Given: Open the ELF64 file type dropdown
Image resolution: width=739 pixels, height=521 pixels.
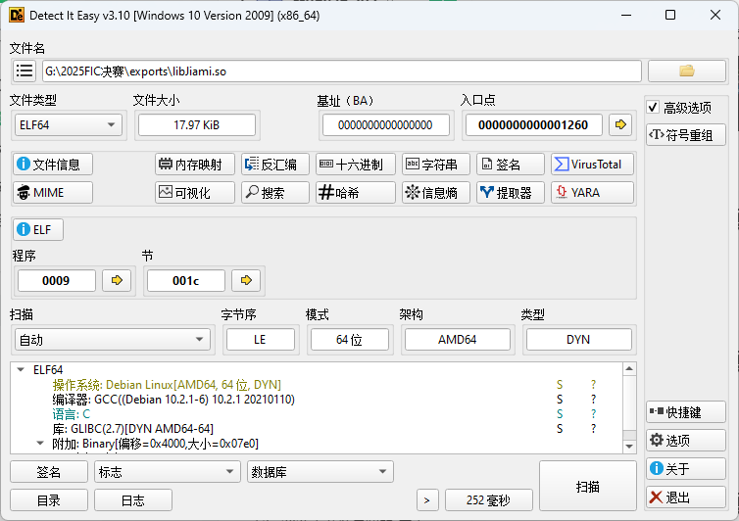Looking at the screenshot, I should coord(69,124).
